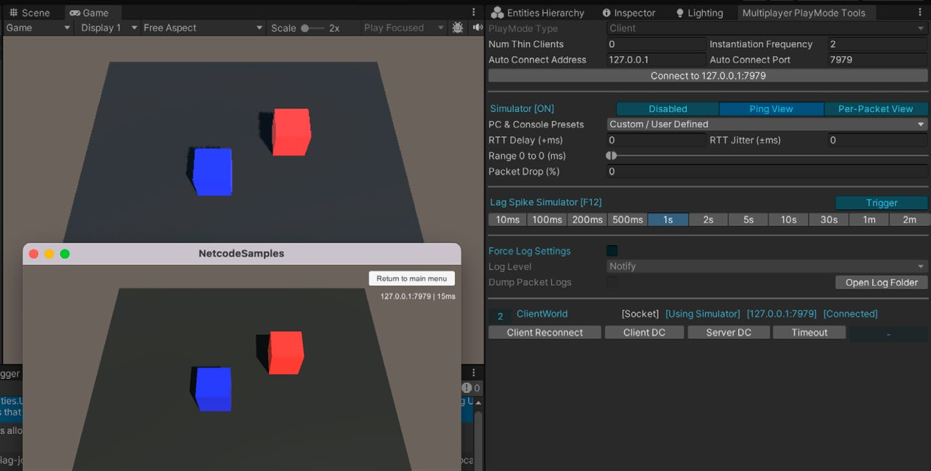
Task: Switch to the Scene tab
Action: coord(29,13)
